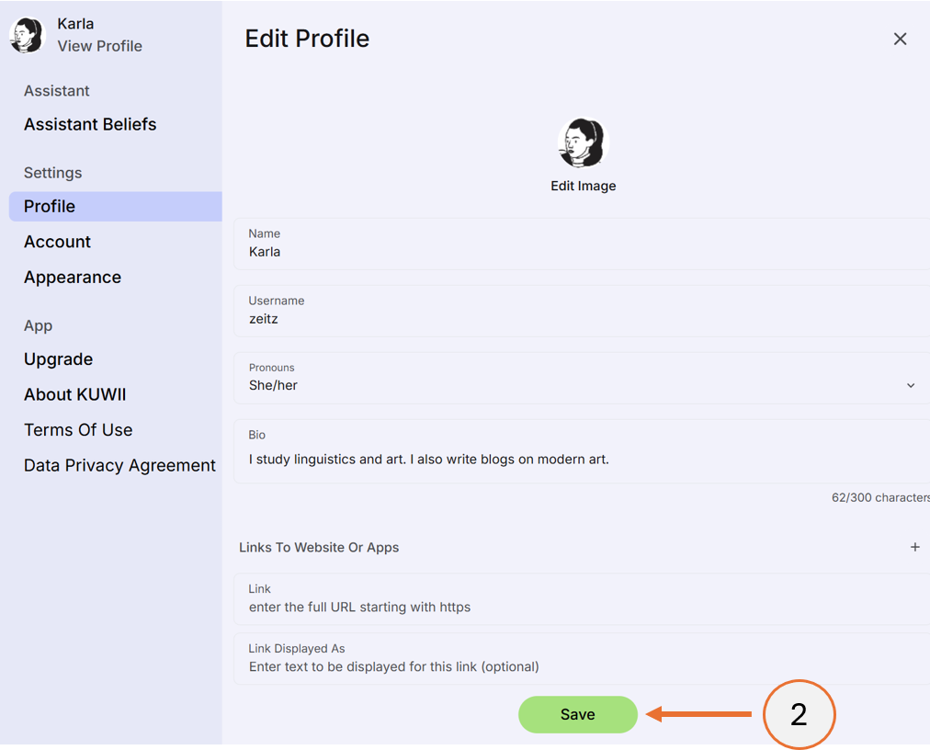
Task: Save the profile changes
Action: click(577, 713)
